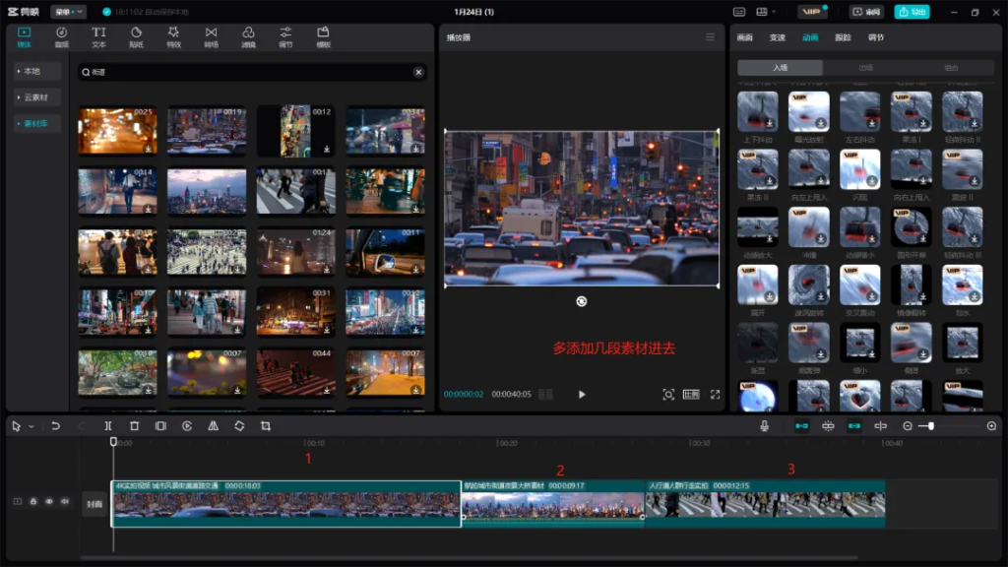Toggle preview axis on timeline
The height and width of the screenshot is (567, 1008).
(x=880, y=426)
